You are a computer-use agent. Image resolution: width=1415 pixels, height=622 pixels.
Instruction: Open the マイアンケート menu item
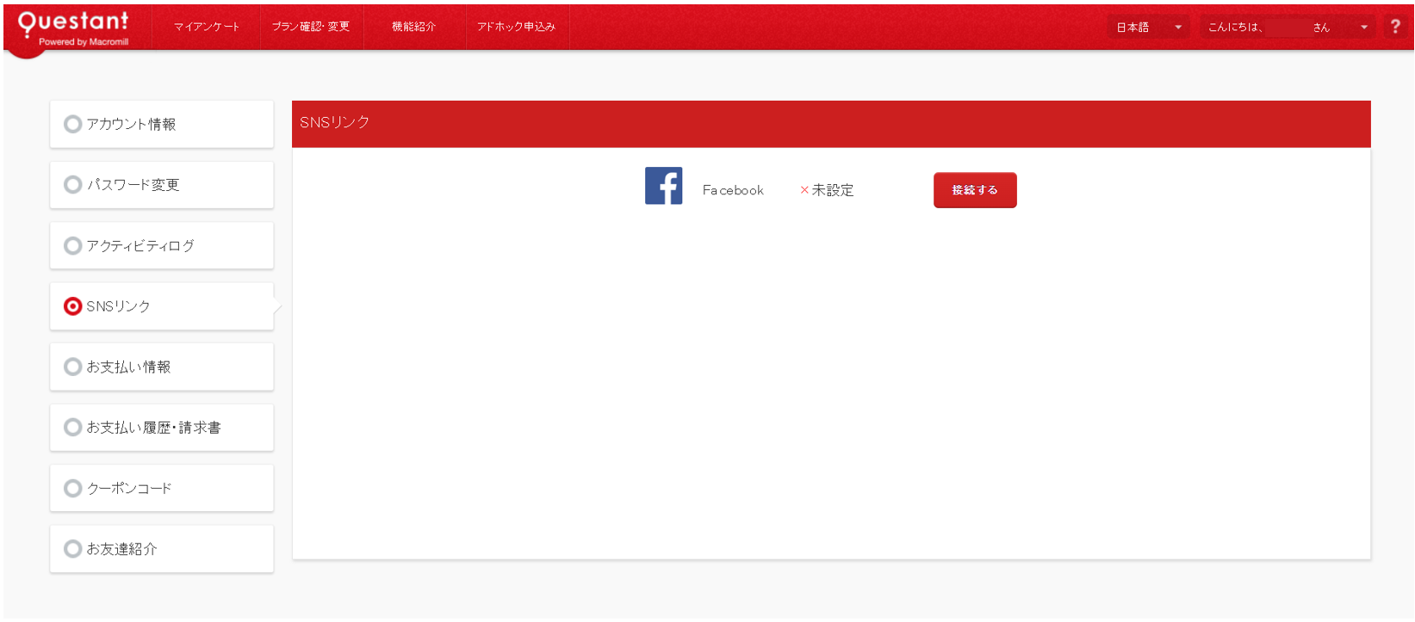207,27
